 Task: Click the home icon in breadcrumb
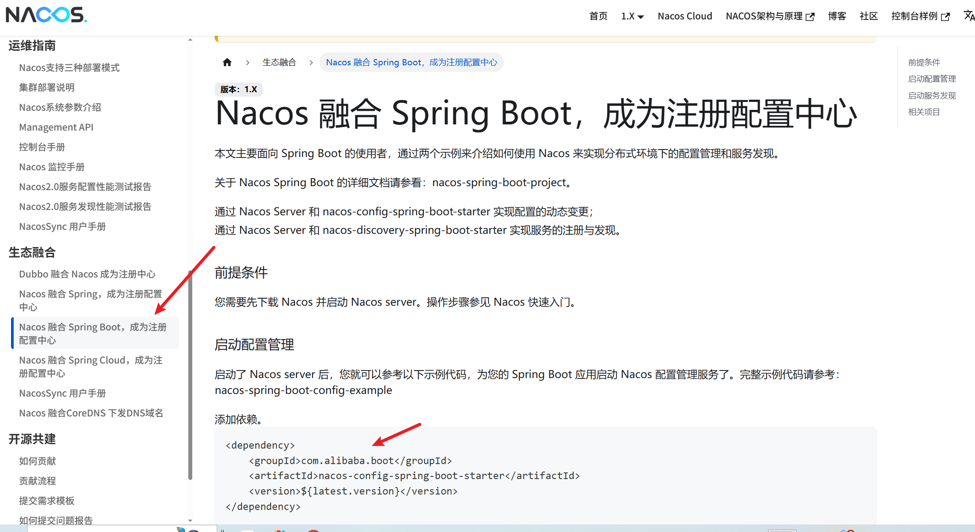pos(227,62)
